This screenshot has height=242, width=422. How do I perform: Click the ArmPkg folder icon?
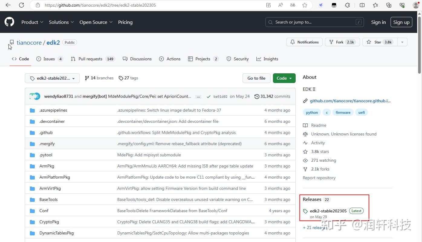pyautogui.click(x=32, y=166)
